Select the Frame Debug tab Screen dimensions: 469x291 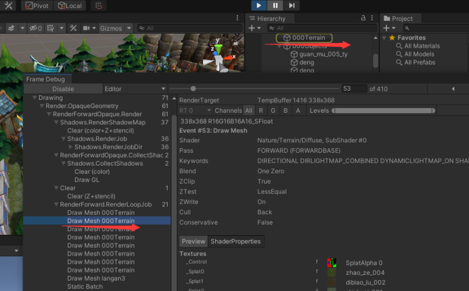[x=45, y=79]
